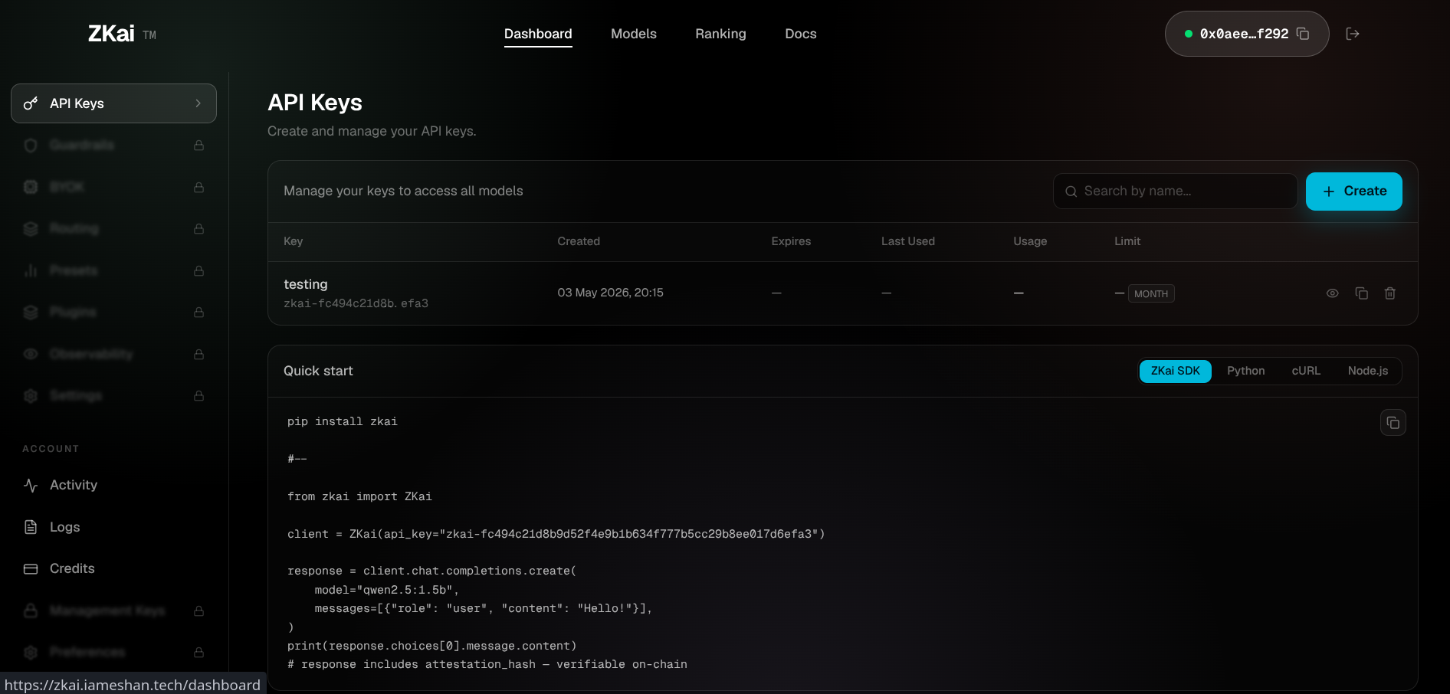Image resolution: width=1450 pixels, height=694 pixels.
Task: Switch to the cURL code tab
Action: pos(1306,371)
